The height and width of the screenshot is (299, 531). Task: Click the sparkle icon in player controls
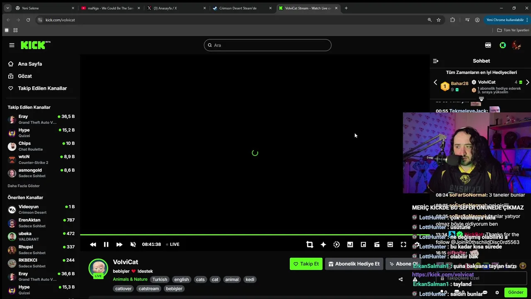tap(323, 245)
